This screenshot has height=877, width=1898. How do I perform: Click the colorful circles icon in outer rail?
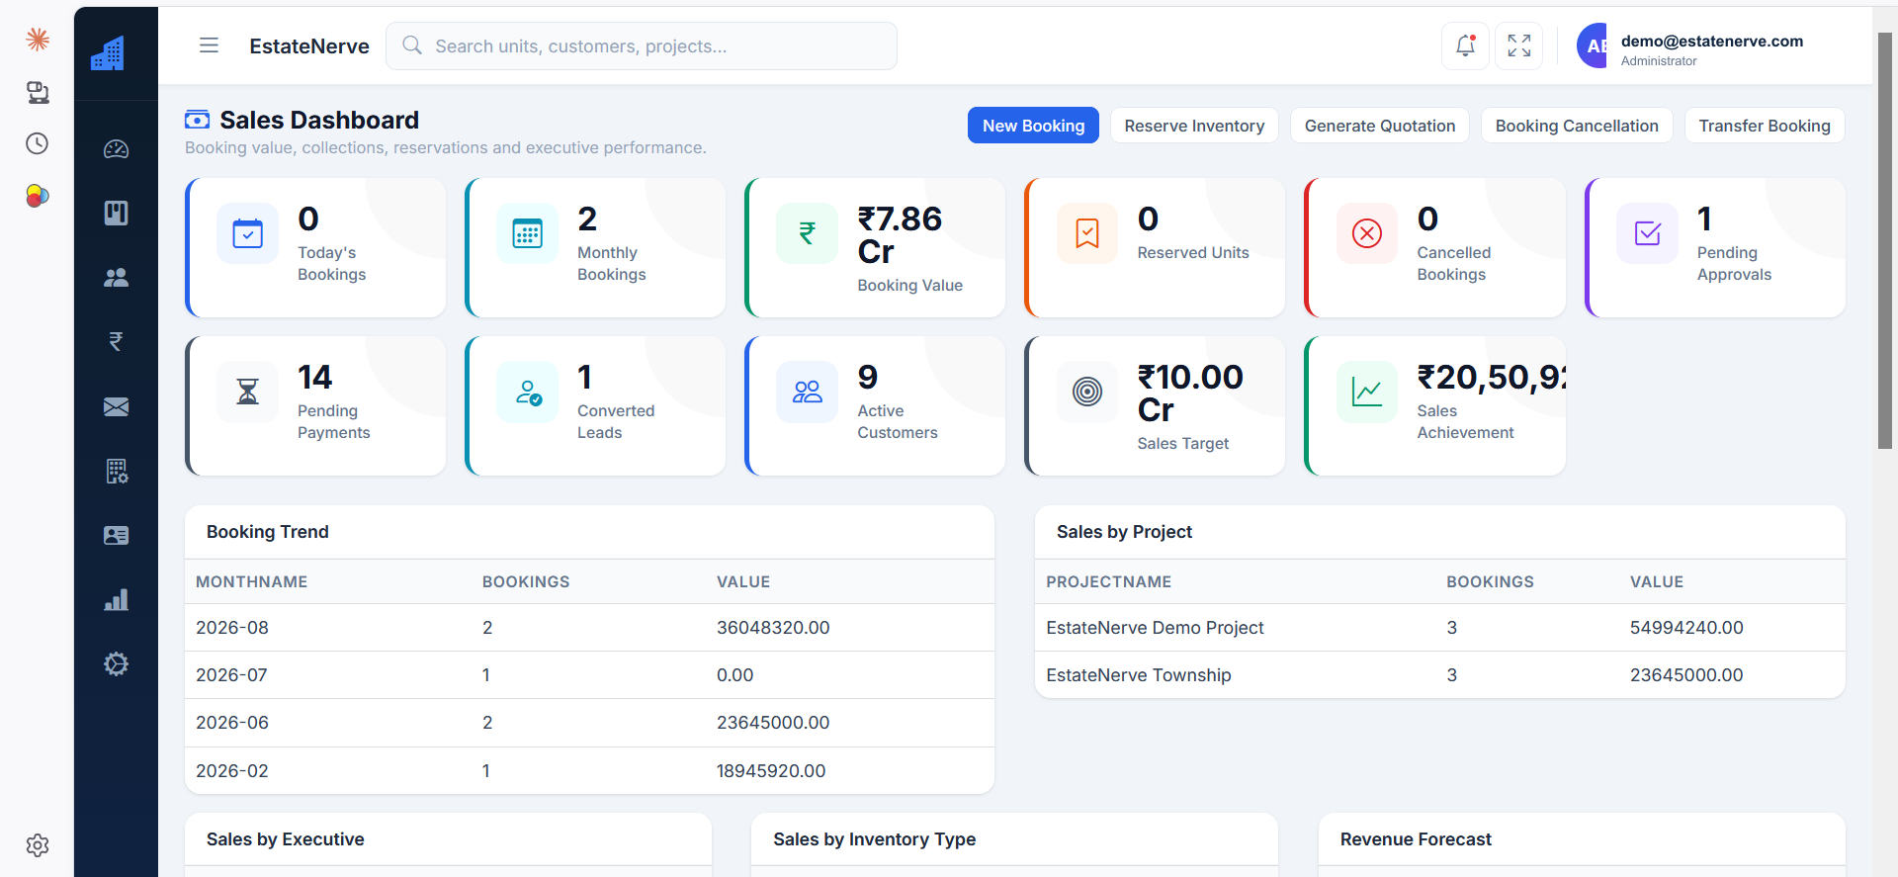38,196
